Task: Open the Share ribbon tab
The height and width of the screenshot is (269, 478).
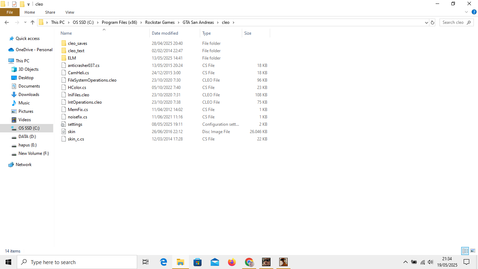Action: pos(50,12)
